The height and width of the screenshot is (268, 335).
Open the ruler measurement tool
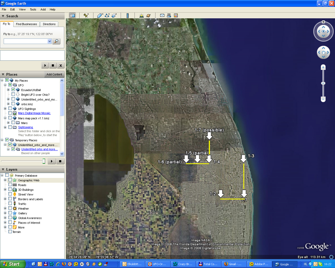point(127,15)
